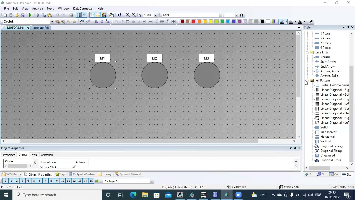Viewport: 355px width, 200px height.
Task: Click the zoom area selection icon
Action: tap(140, 15)
